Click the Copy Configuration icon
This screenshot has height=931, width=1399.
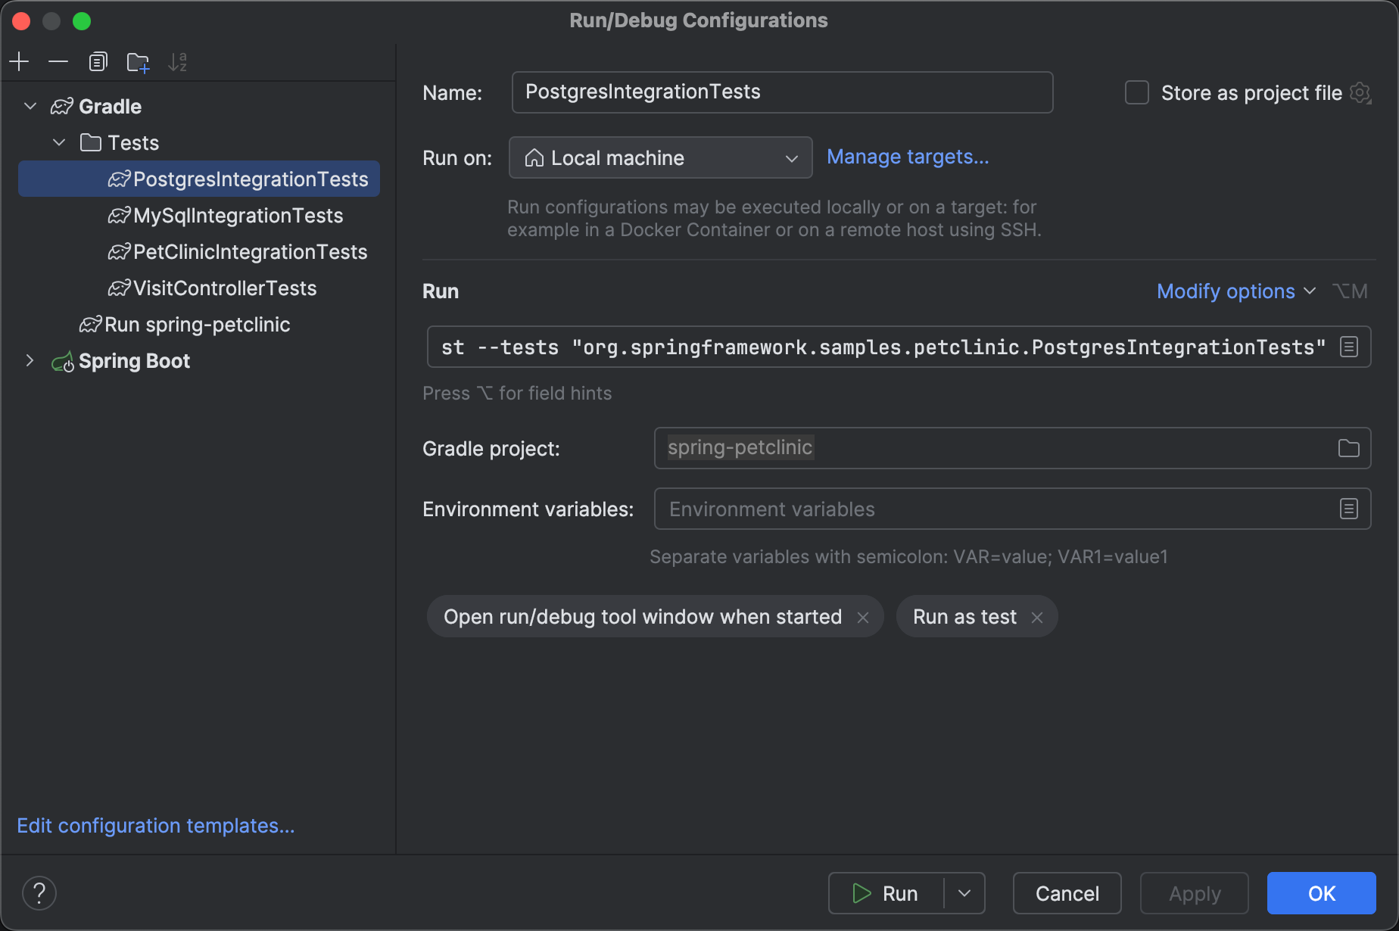(98, 62)
